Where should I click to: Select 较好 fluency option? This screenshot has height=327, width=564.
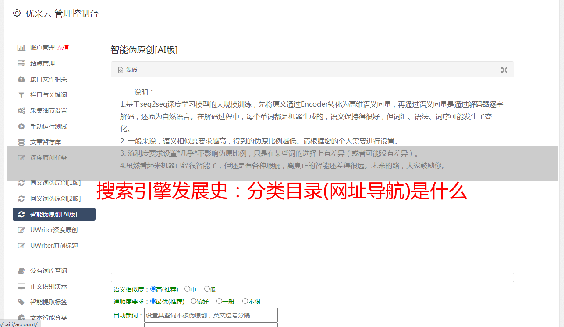193,301
